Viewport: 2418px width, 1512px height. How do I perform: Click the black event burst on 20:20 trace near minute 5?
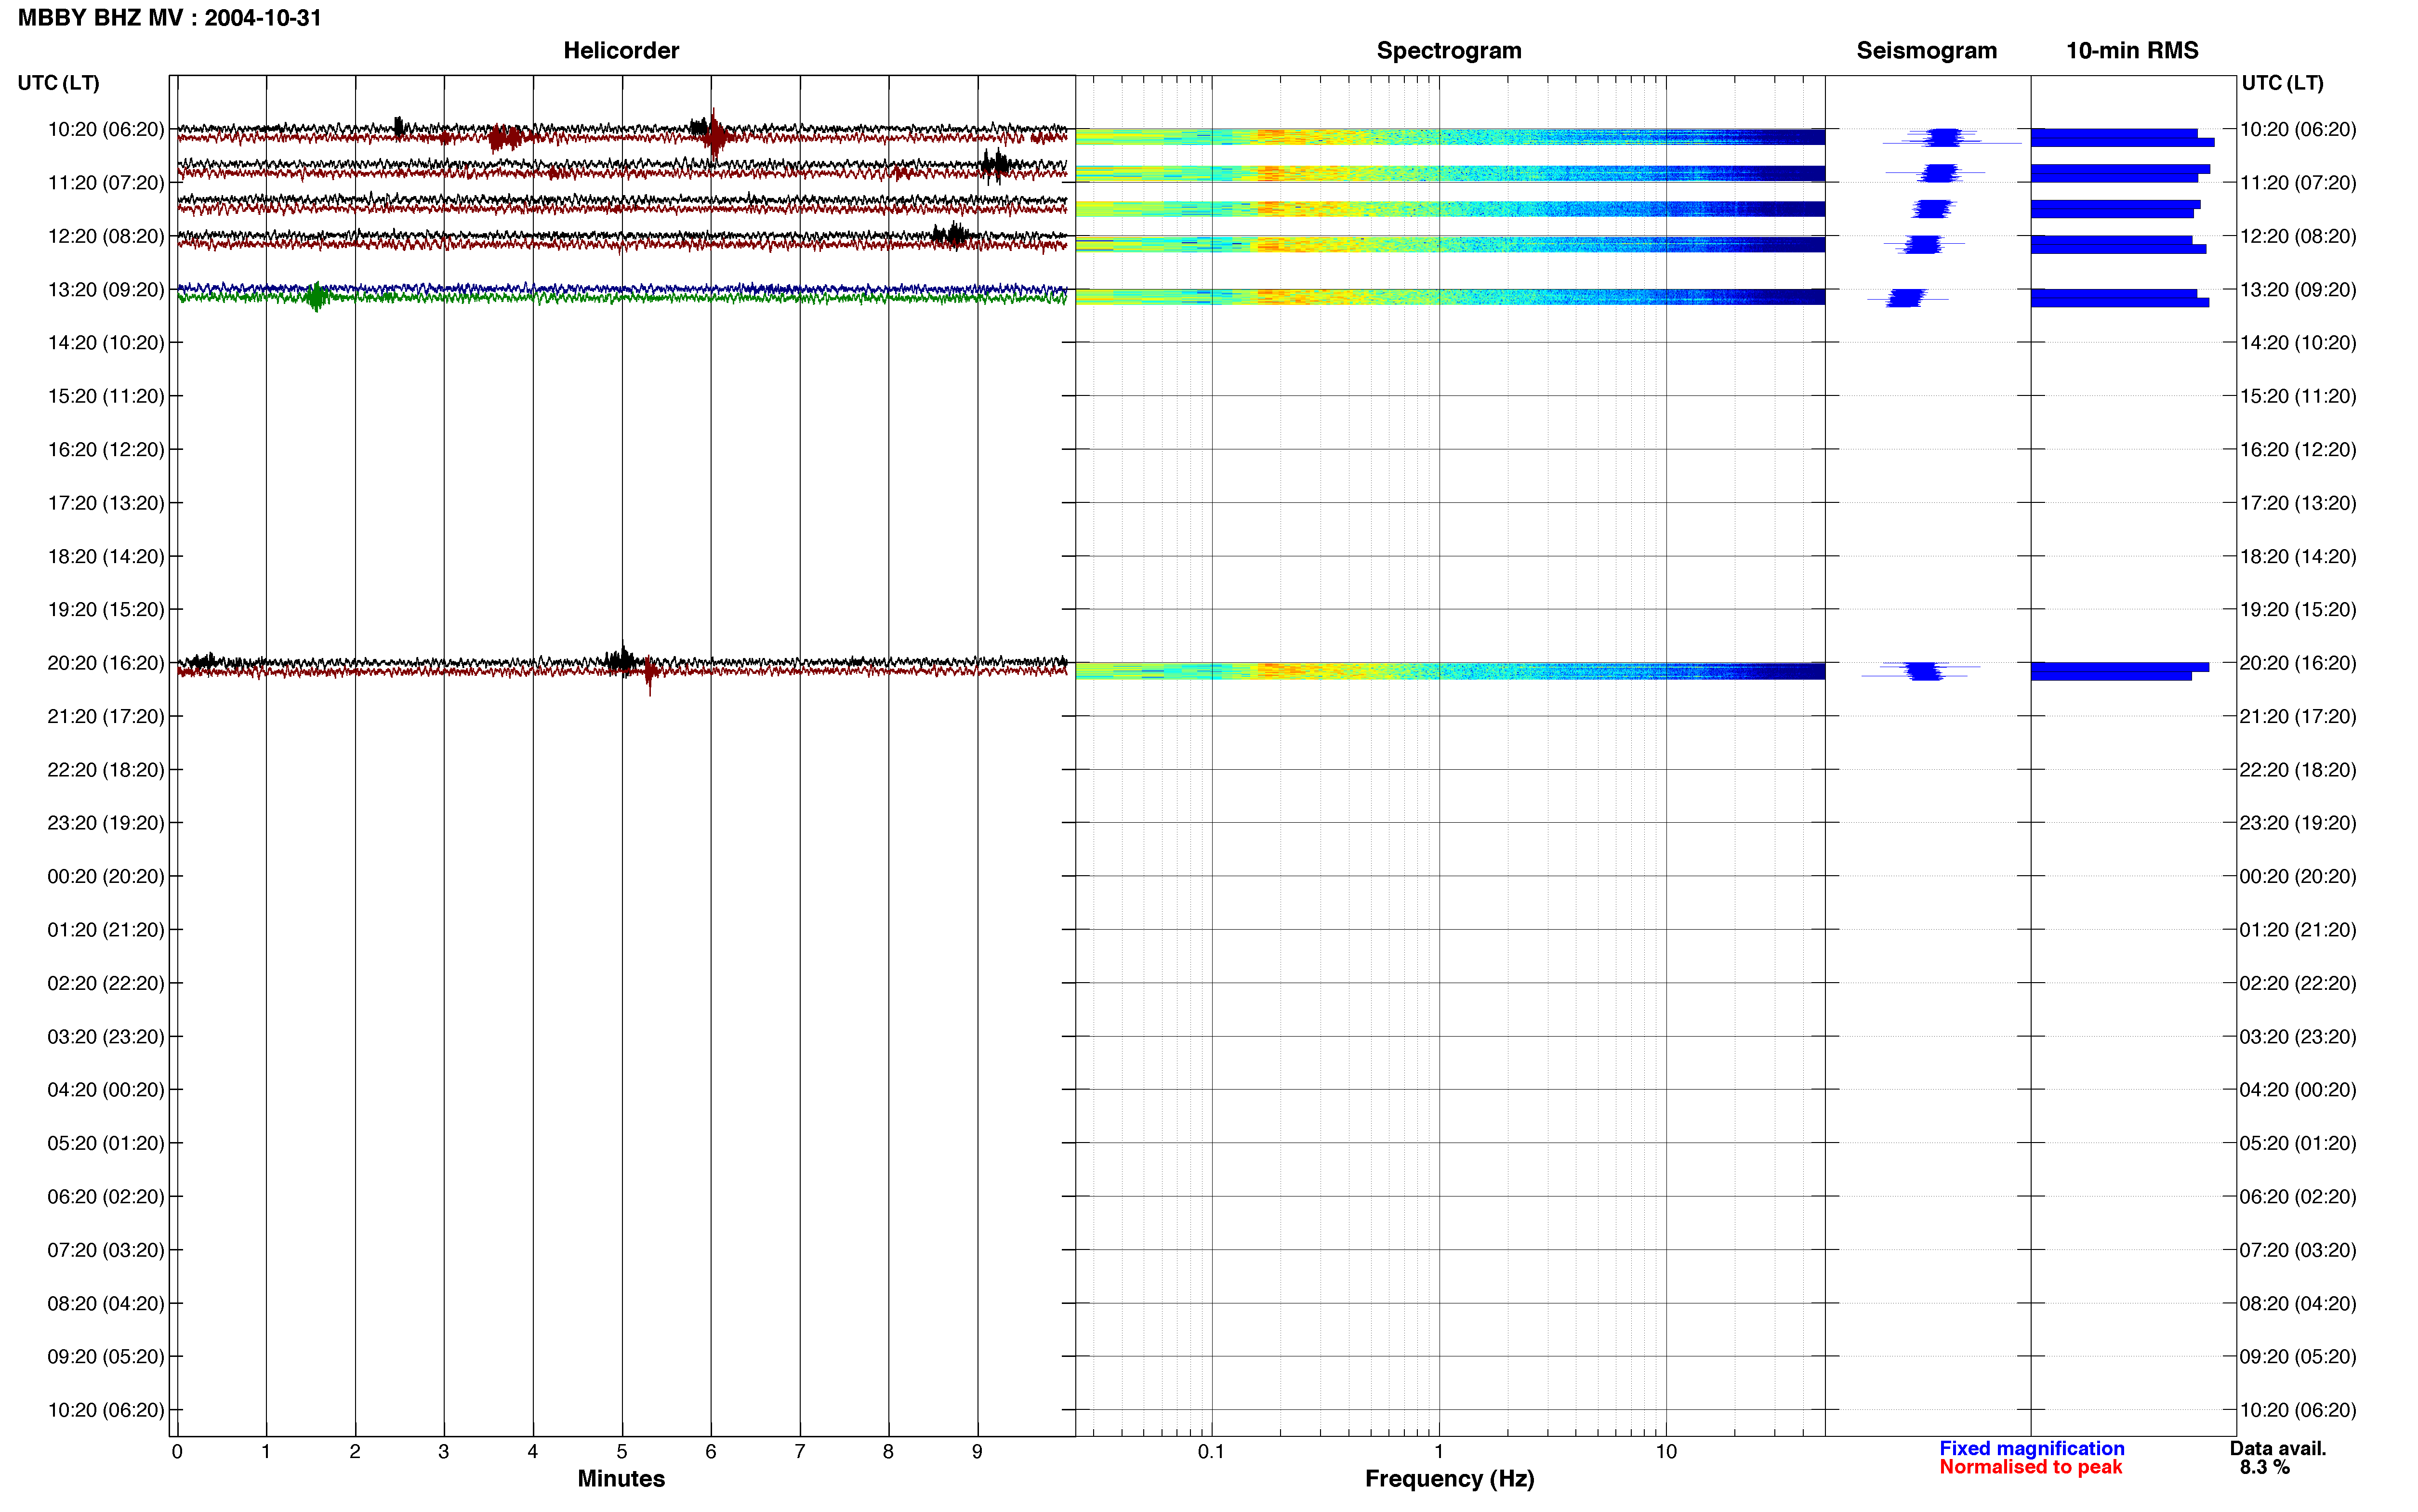click(621, 660)
